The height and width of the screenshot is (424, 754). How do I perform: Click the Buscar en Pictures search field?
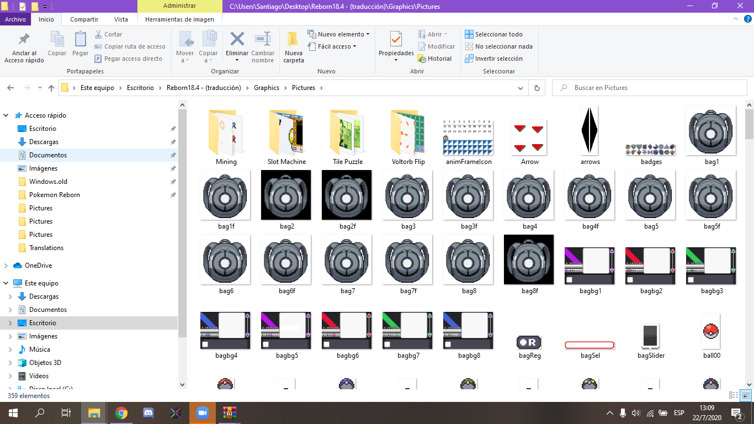[x=649, y=88]
